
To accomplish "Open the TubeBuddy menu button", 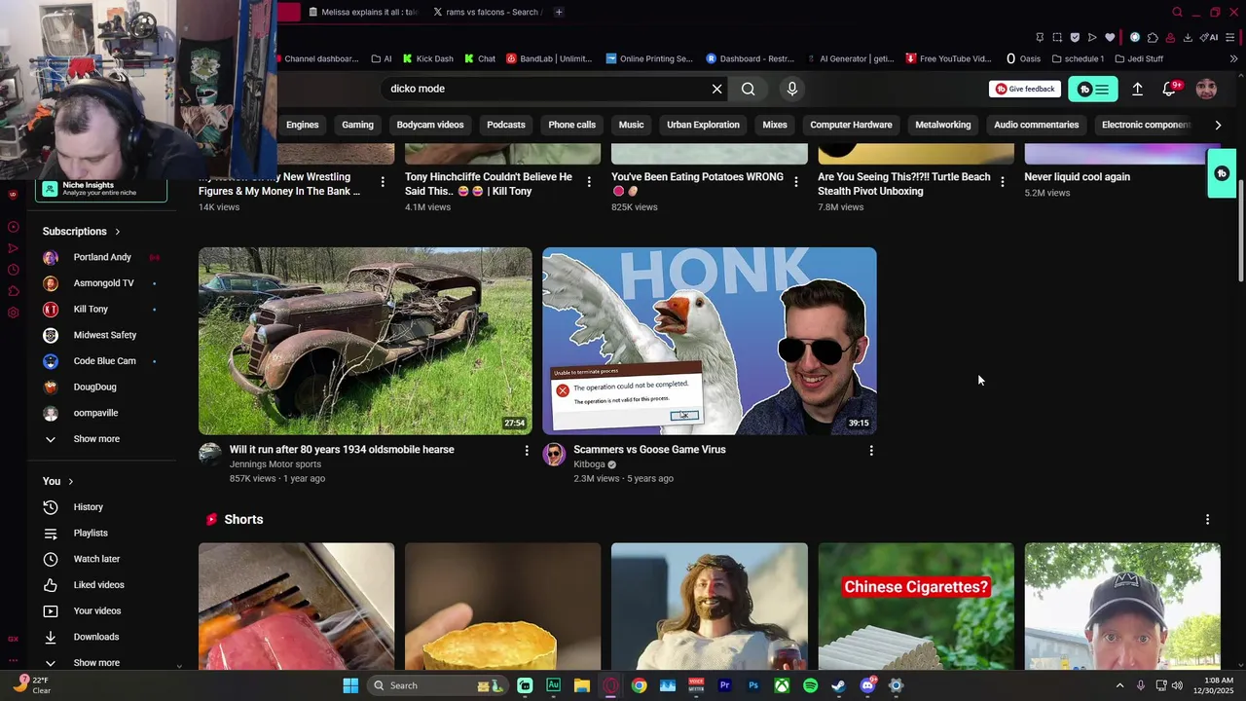I will tap(1092, 89).
